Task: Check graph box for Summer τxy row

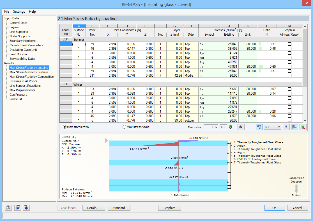Action: point(290,62)
